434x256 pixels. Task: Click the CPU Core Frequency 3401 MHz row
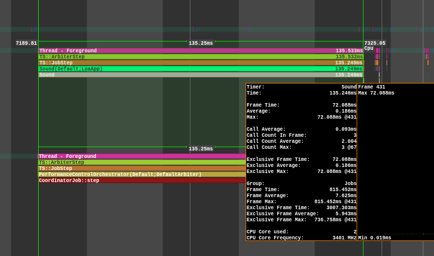coord(301,238)
